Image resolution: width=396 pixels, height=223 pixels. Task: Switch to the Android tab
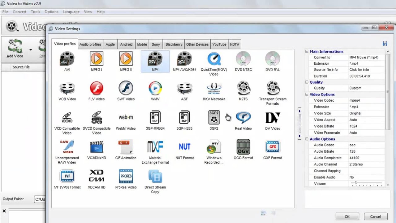point(126,44)
